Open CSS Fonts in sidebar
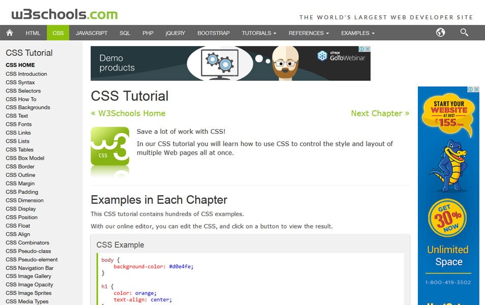This screenshot has width=485, height=305. [x=19, y=124]
